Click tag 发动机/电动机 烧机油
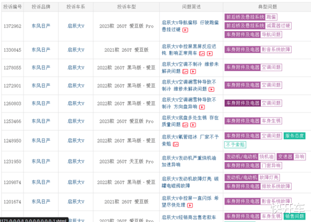The height and width of the screenshot is (222, 311). [x=250, y=157]
